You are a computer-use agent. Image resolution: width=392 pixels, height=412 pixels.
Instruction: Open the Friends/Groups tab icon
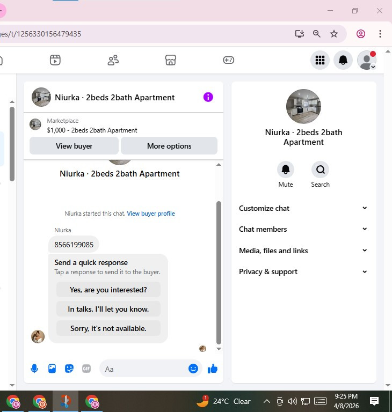tap(113, 60)
